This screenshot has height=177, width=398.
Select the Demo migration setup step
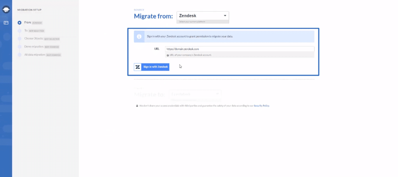[x=38, y=47]
